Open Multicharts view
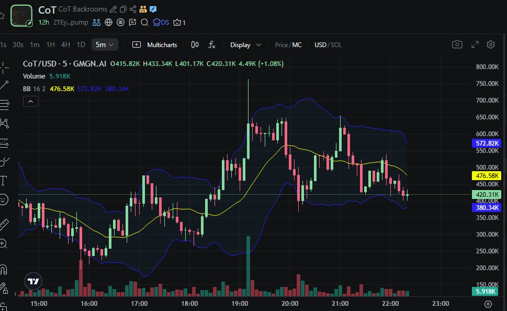The image size is (507, 311). click(x=156, y=45)
